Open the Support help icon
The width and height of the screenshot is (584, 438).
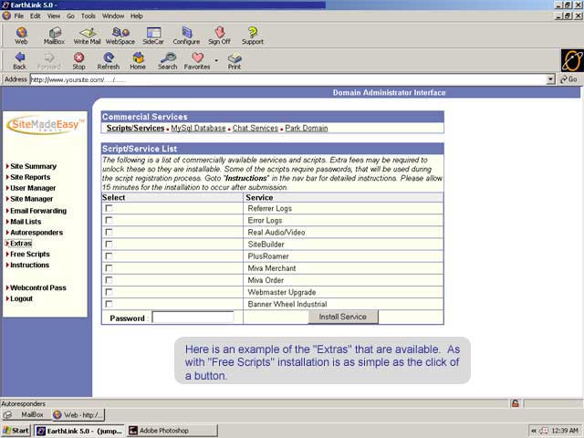(253, 35)
